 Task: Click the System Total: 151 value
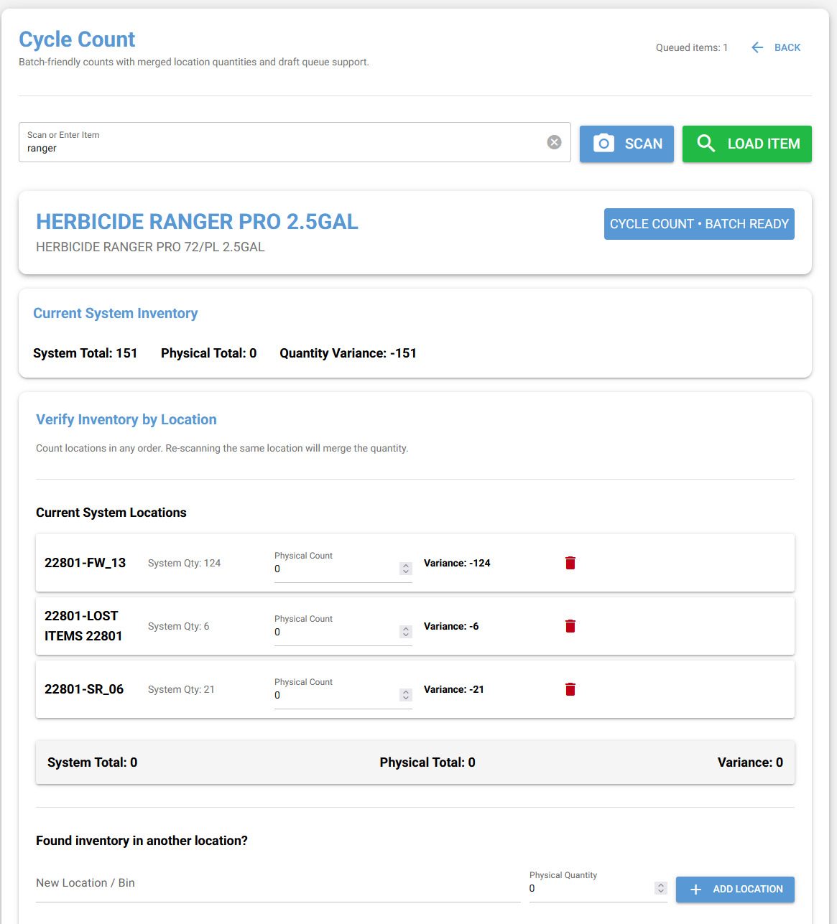(85, 353)
